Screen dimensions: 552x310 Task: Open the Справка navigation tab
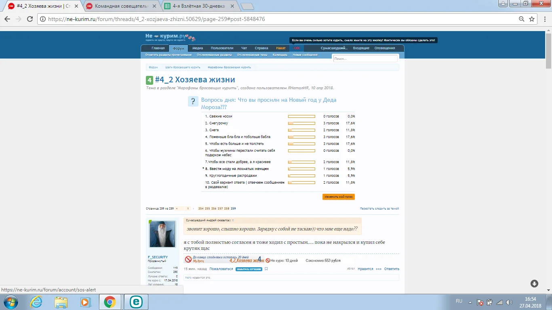261,48
